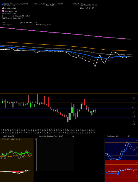The height and width of the screenshot is (182, 138).
Task: Click the 'Stochastics & R' panel title
Action: point(113,136)
